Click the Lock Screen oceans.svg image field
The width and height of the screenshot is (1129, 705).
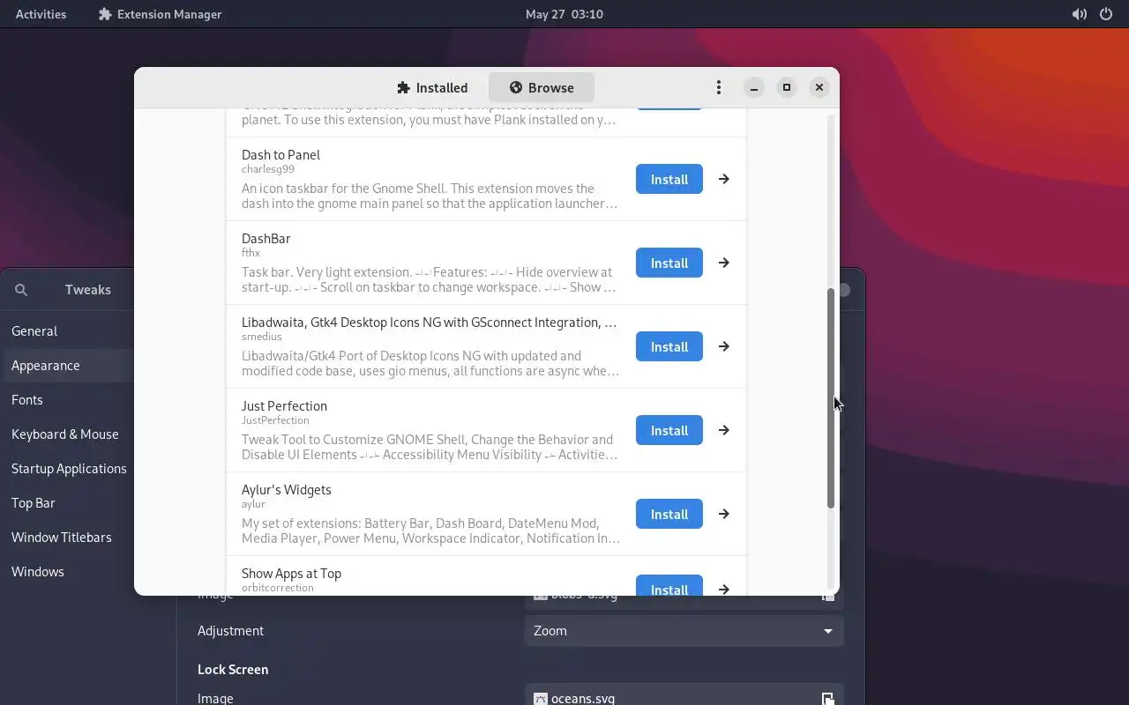(684, 695)
